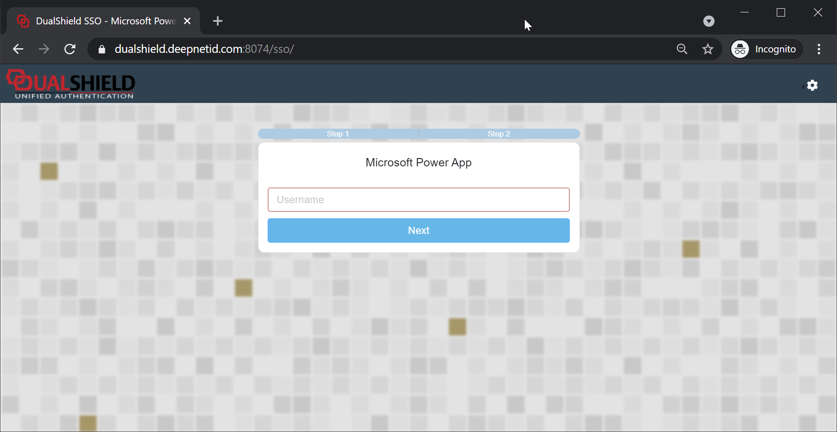837x432 pixels.
Task: Select the Step 2 progress segment
Action: point(499,134)
